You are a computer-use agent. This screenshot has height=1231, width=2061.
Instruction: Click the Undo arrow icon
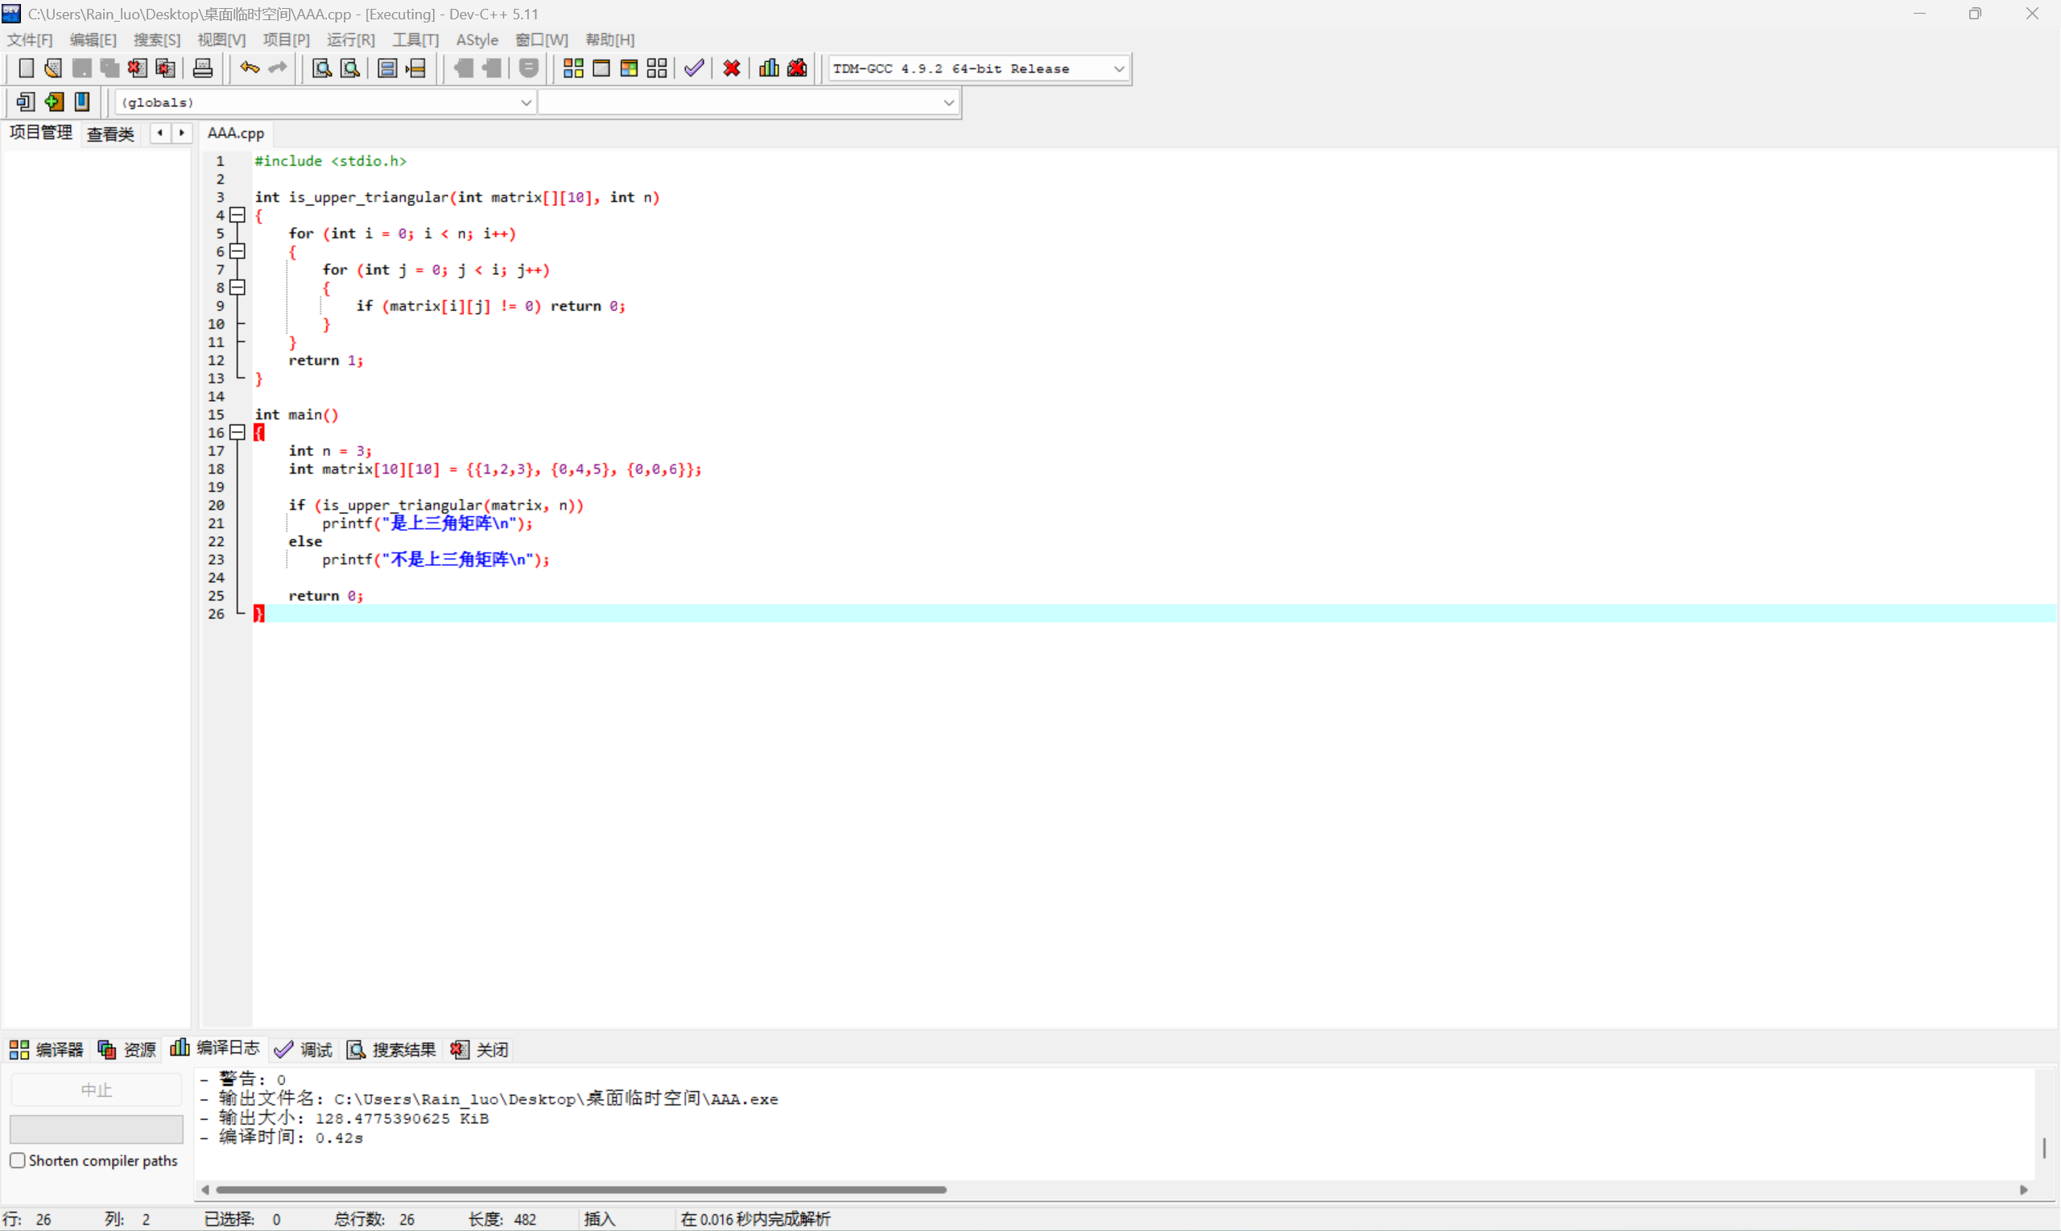[249, 68]
